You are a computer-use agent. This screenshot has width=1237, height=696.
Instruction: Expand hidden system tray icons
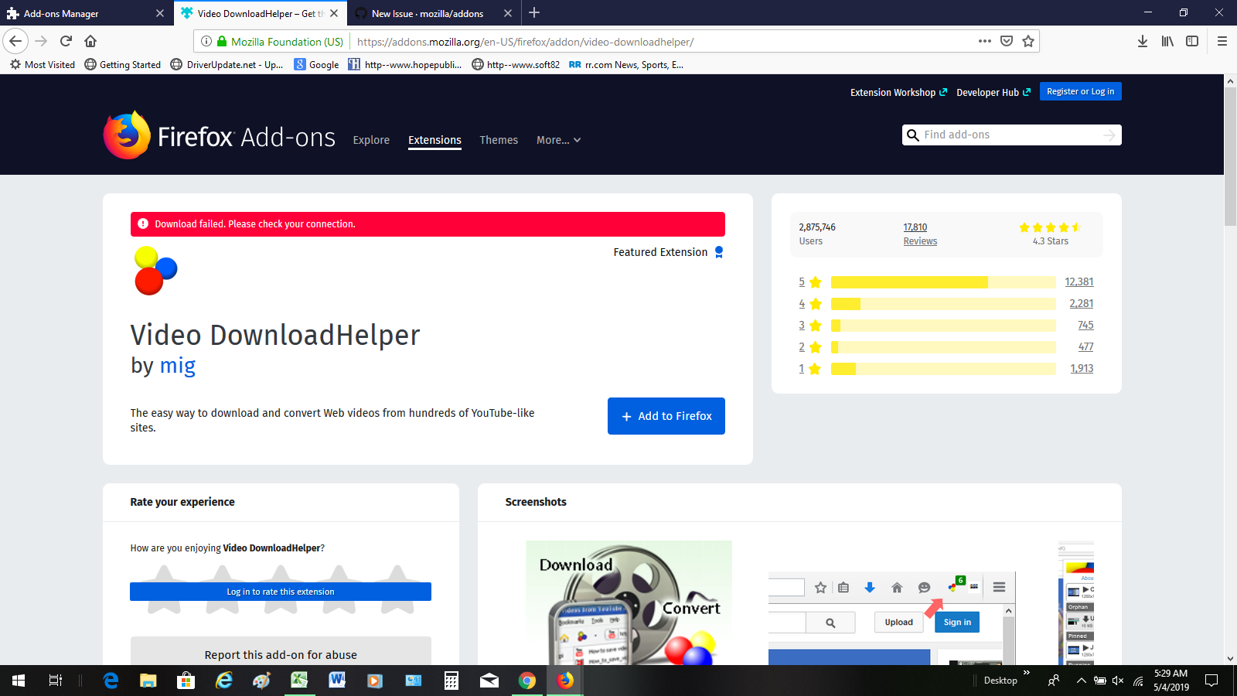1081,681
